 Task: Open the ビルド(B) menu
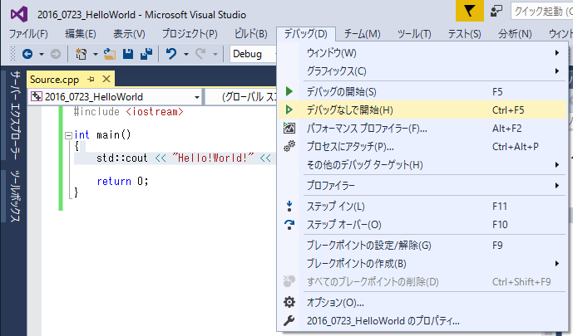pyautogui.click(x=251, y=34)
